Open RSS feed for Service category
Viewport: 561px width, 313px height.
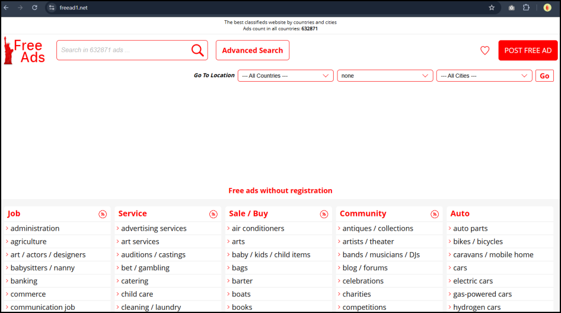click(213, 214)
